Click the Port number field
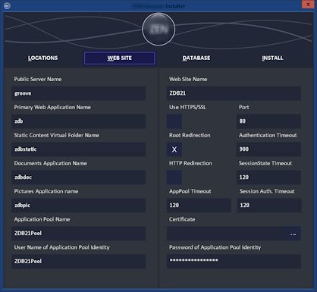The height and width of the screenshot is (292, 317). [268, 121]
